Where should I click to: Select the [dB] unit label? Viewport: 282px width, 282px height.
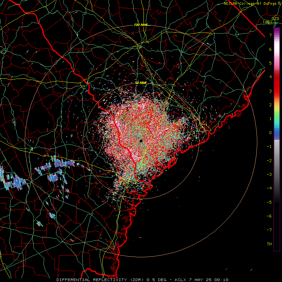coord(268,22)
